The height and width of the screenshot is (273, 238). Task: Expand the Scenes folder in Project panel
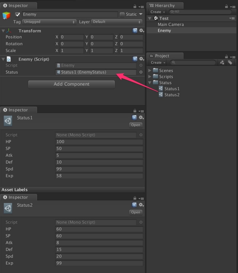150,70
